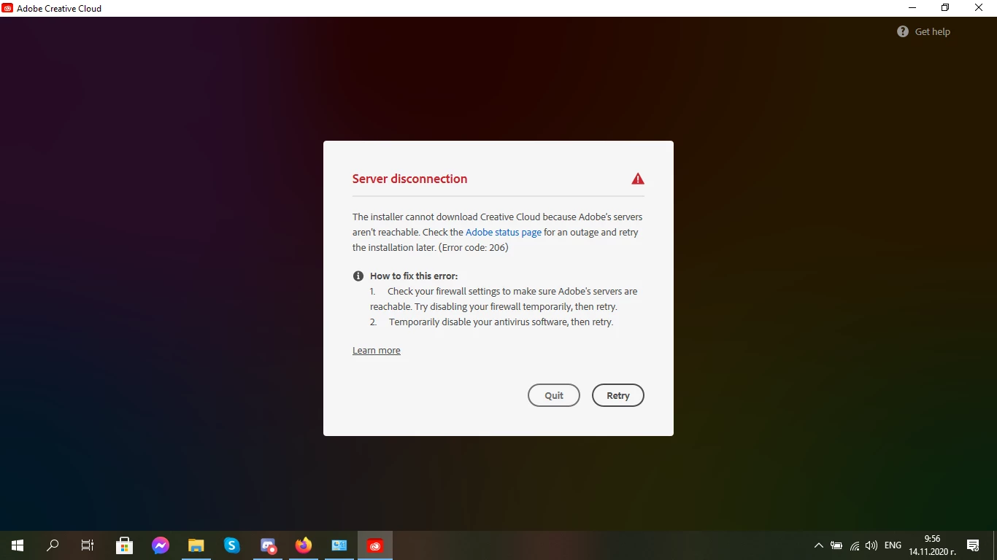Switch the ENG input language indicator

893,545
